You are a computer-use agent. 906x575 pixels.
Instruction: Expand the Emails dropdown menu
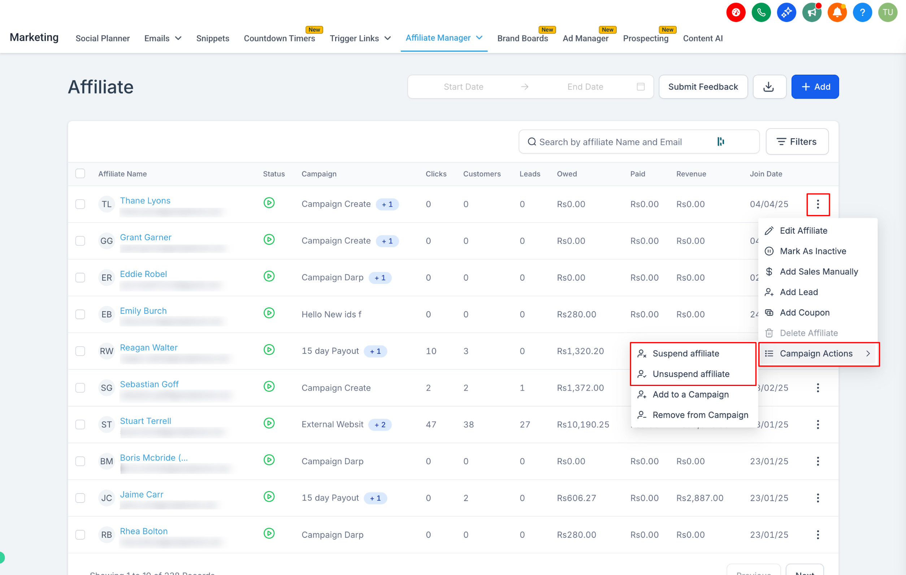pyautogui.click(x=162, y=38)
